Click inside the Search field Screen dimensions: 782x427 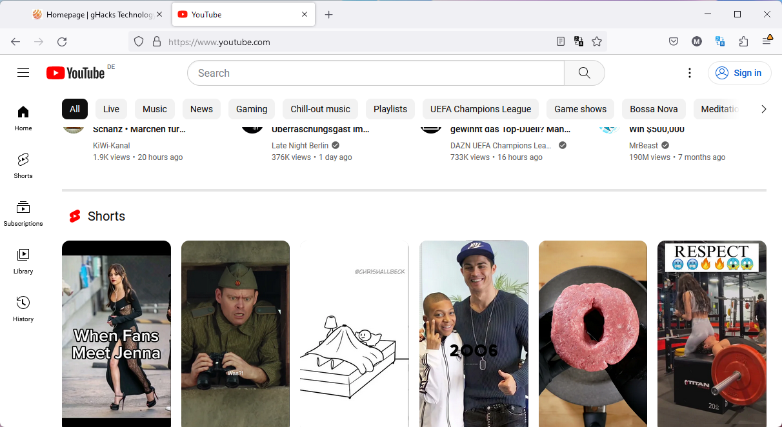click(x=374, y=73)
